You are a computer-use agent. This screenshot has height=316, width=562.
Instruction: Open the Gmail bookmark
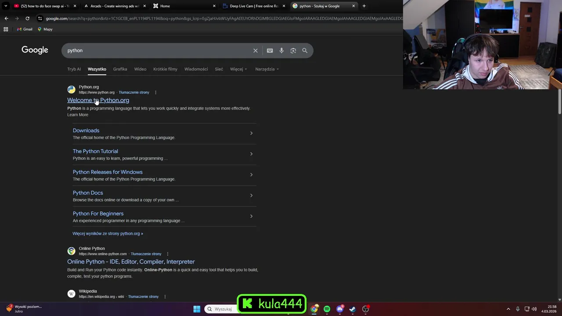point(25,29)
